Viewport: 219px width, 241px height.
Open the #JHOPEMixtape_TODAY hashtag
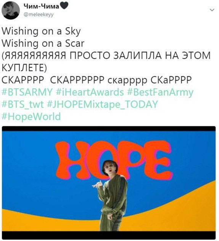[102, 104]
